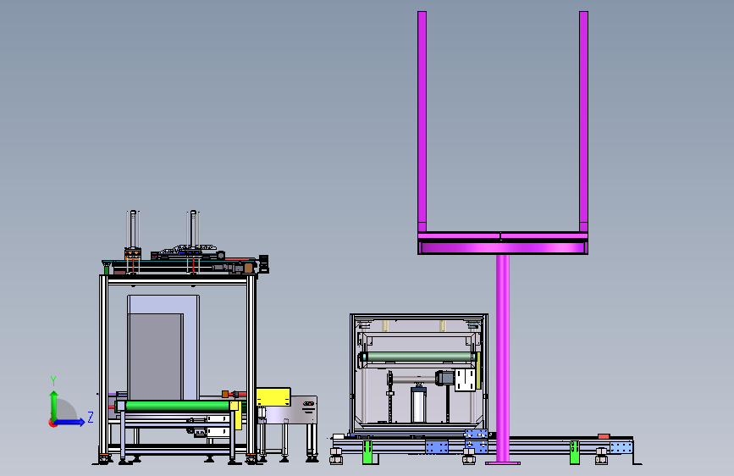Select the right magenta upright post

583,122
